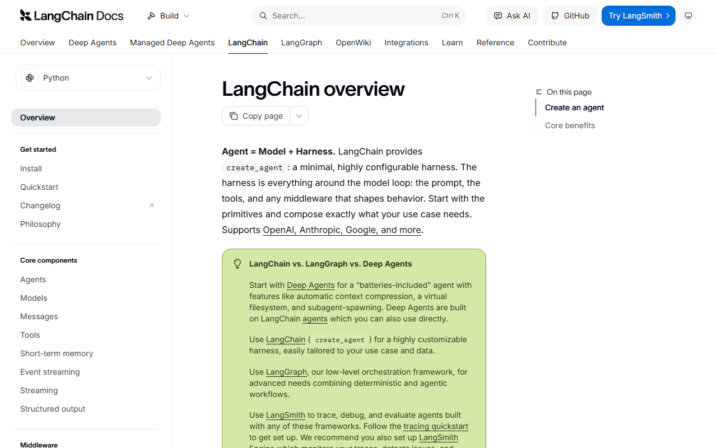Click the On this page list icon

point(539,92)
